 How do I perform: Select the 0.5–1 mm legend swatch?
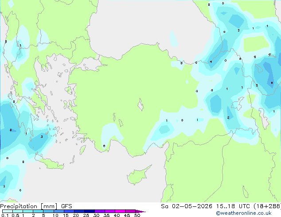(x=18, y=211)
